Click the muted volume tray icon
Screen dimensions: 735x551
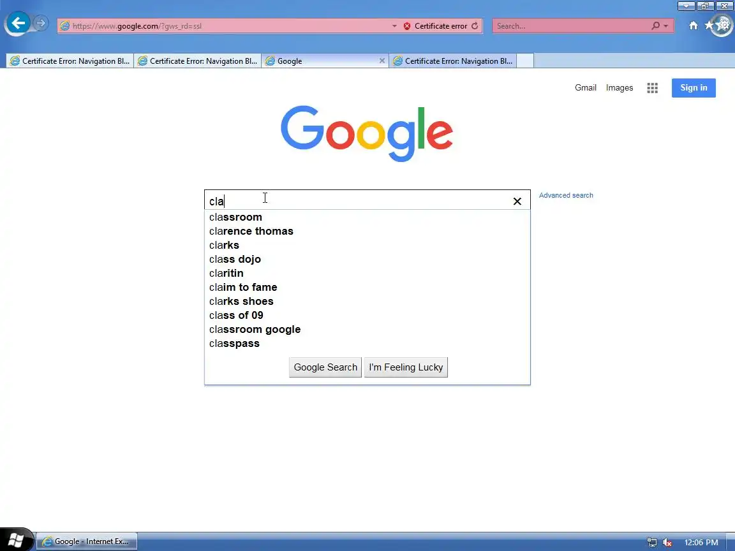[667, 543]
